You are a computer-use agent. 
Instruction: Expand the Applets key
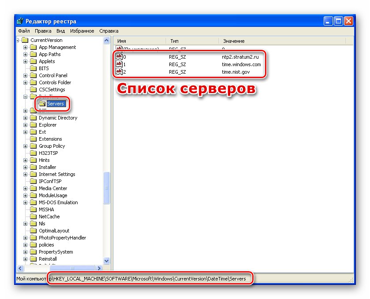(25, 62)
